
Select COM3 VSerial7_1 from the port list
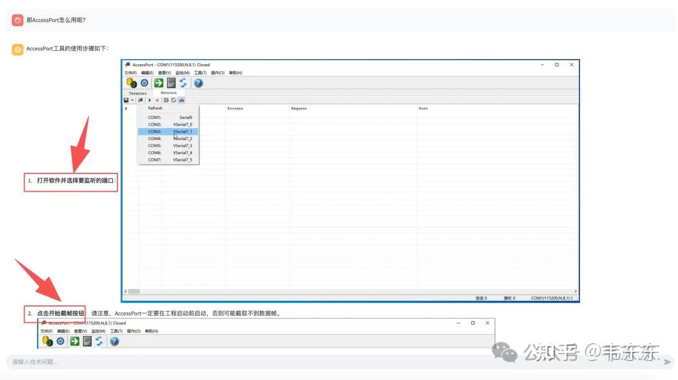point(168,132)
